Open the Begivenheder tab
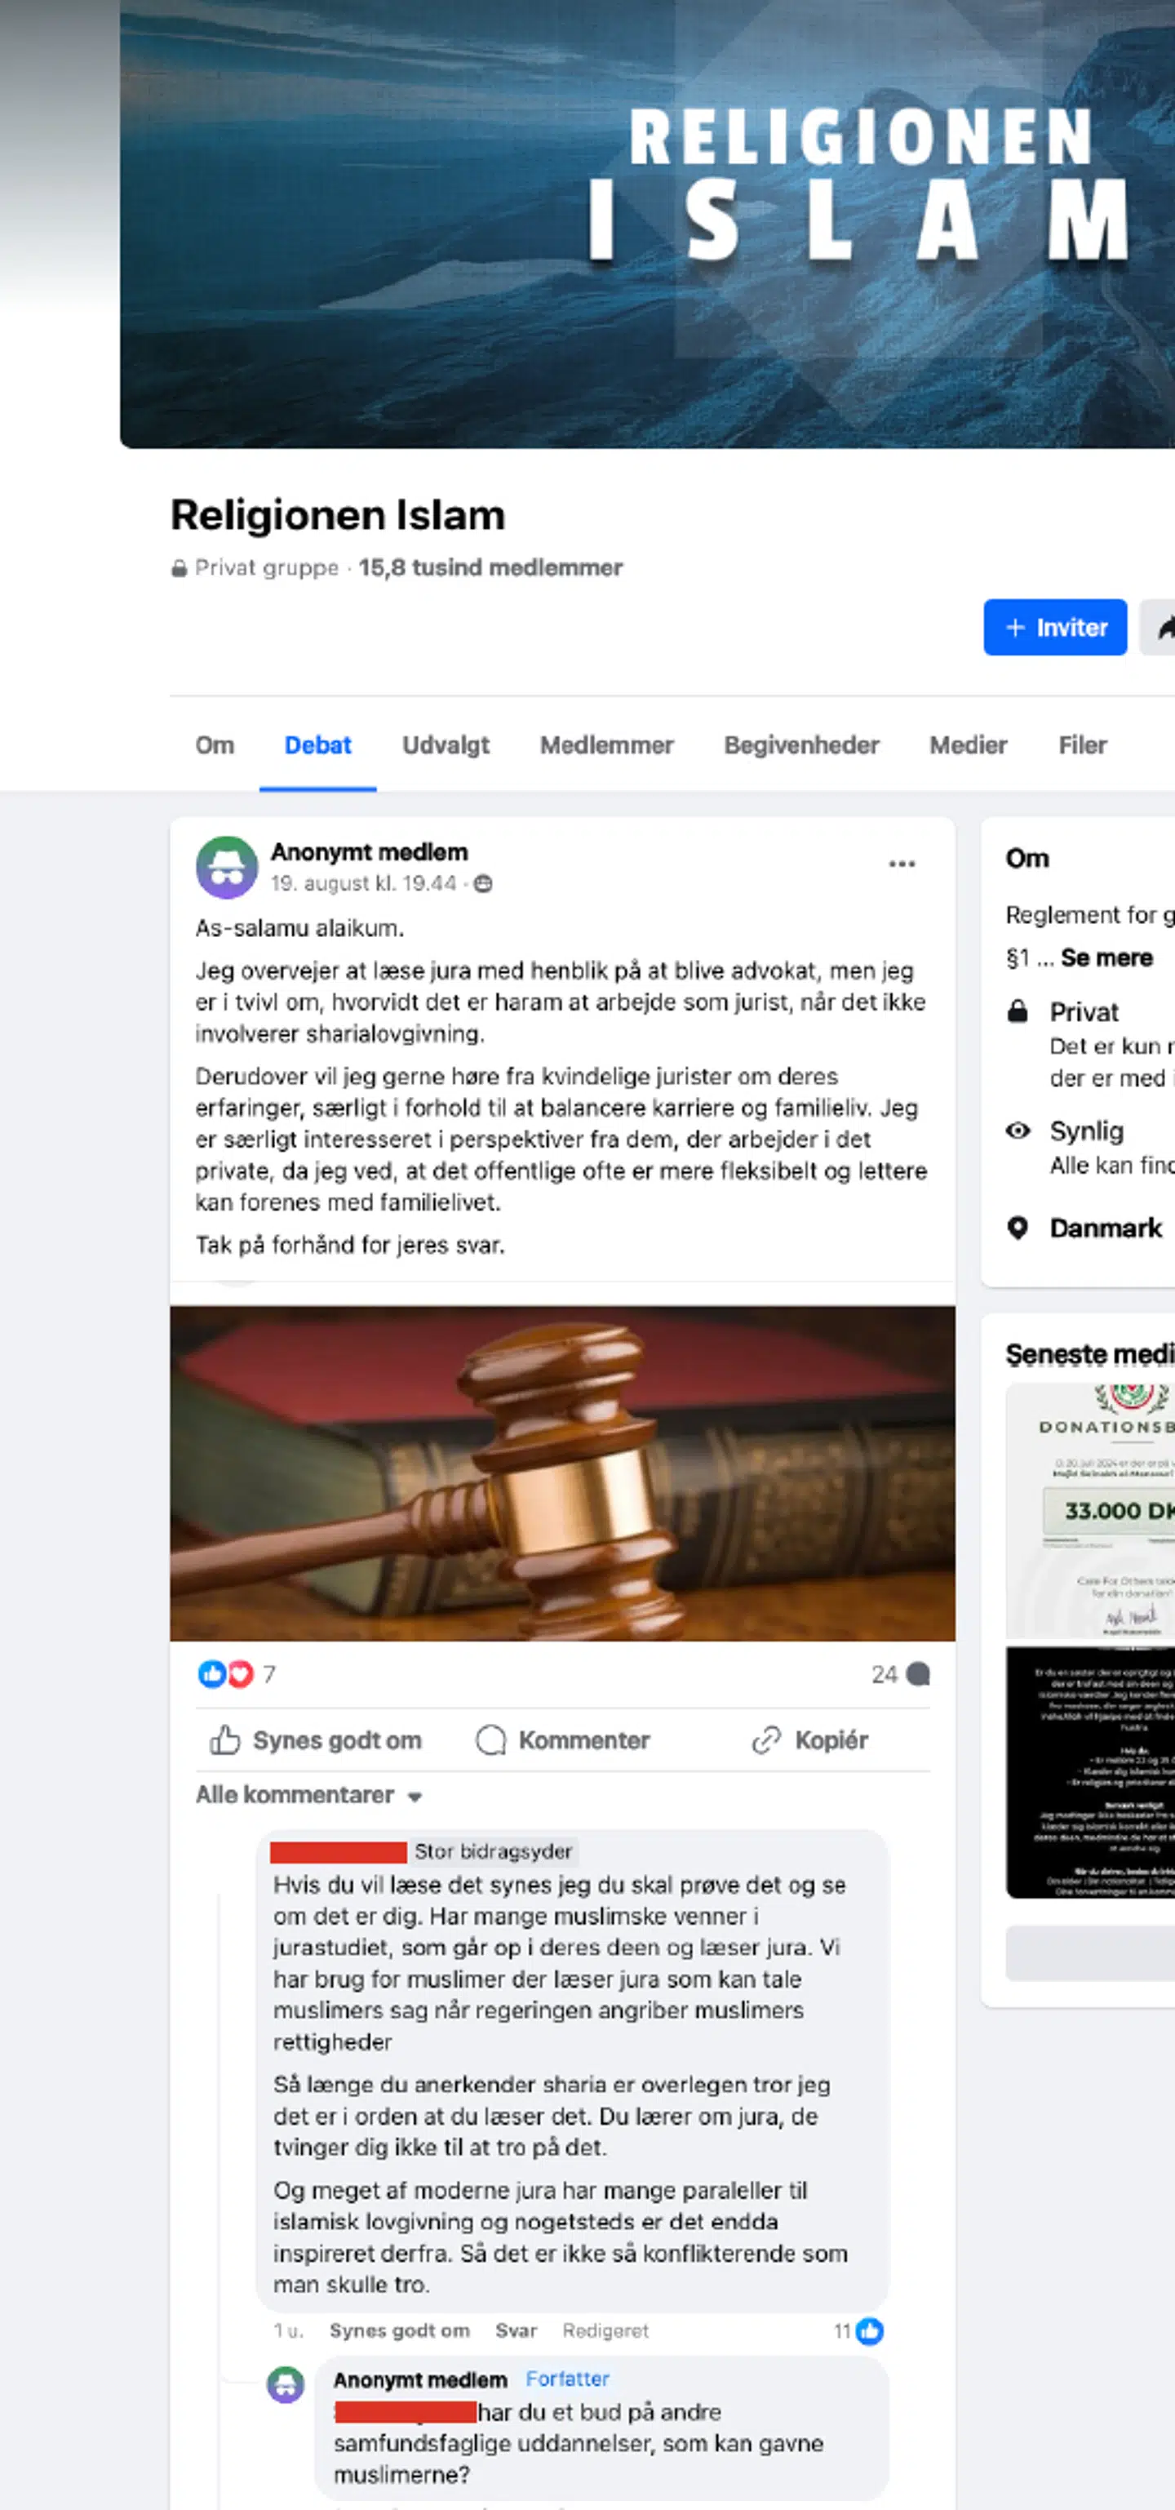This screenshot has width=1175, height=2510. coord(800,745)
